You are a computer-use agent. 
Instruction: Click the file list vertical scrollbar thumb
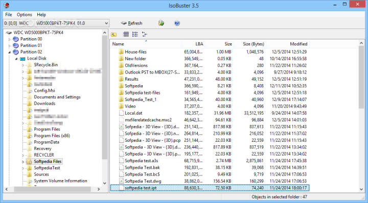pos(361,77)
